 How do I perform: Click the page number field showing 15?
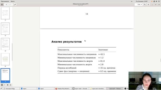pos(6,4)
